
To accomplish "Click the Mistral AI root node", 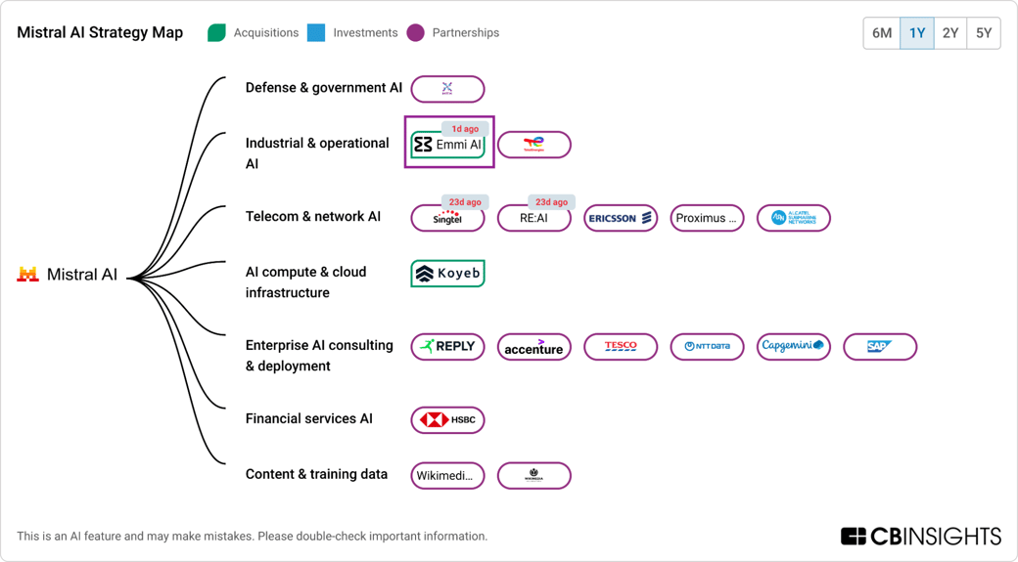I will pyautogui.click(x=68, y=275).
